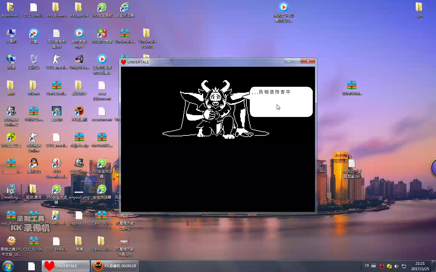The image size is (436, 272).
Task: Open the clock showing 22:21
Action: tap(420, 266)
